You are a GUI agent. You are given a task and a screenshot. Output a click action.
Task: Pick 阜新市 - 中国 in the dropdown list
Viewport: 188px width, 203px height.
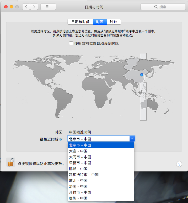[x=101, y=163]
